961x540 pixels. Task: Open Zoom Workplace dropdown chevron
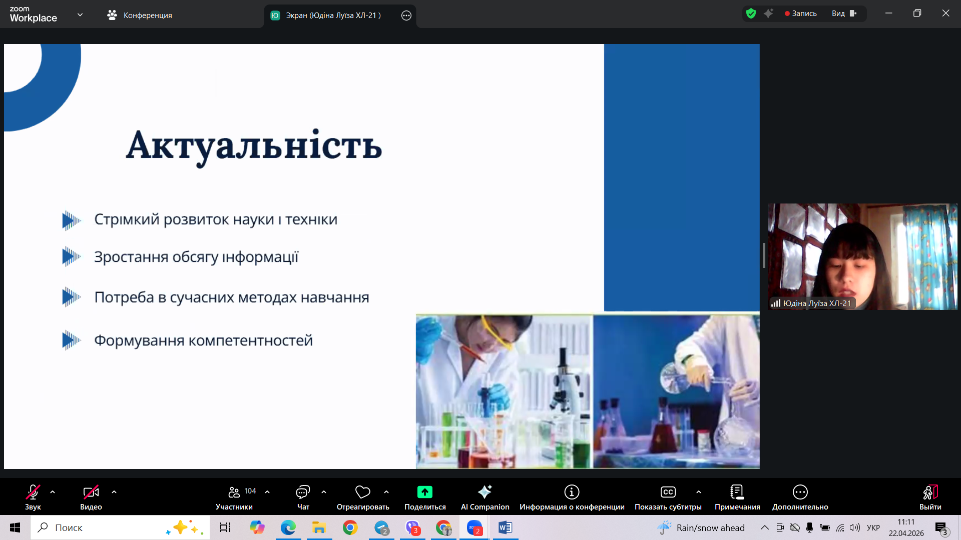pos(80,15)
